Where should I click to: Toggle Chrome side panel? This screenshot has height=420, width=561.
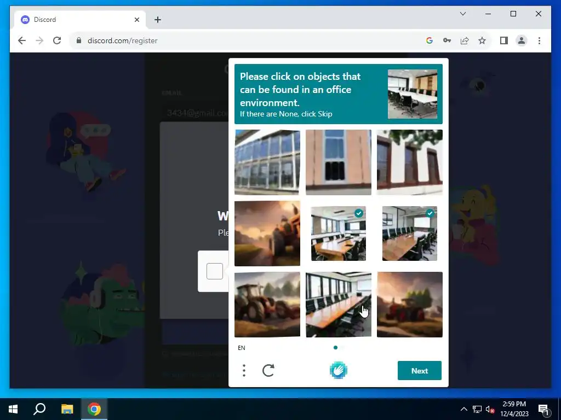[504, 40]
